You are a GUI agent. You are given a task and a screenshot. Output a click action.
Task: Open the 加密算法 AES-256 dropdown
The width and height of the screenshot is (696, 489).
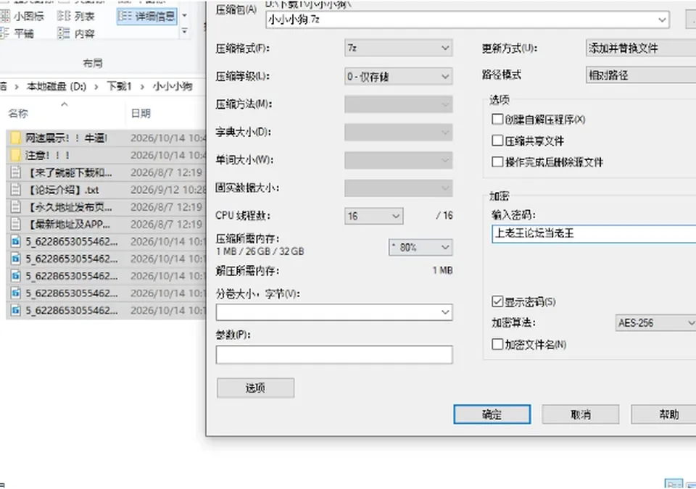tap(655, 323)
